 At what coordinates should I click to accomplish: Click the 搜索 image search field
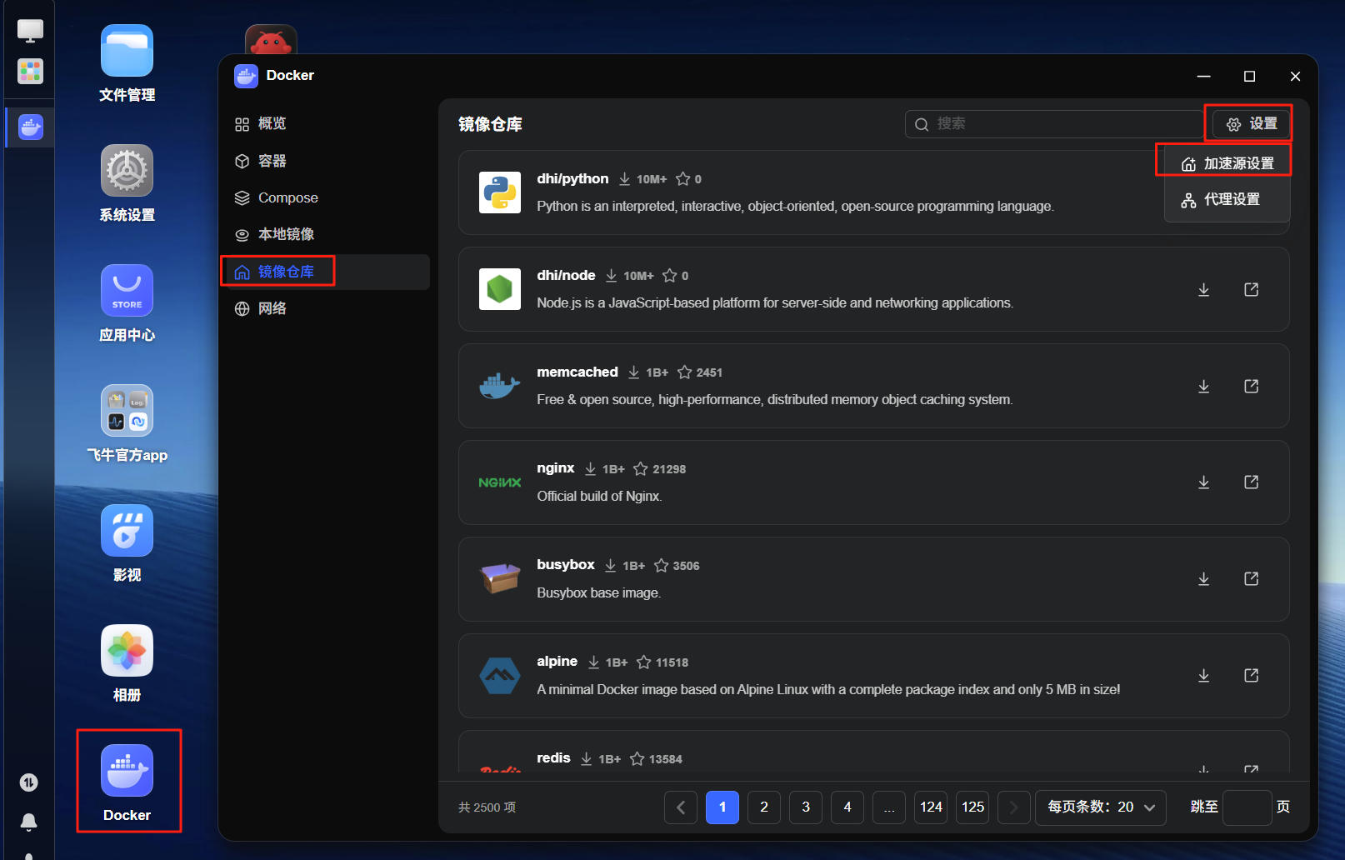(1055, 124)
